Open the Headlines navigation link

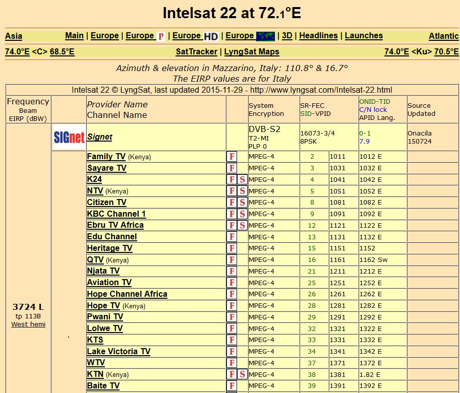tap(318, 36)
